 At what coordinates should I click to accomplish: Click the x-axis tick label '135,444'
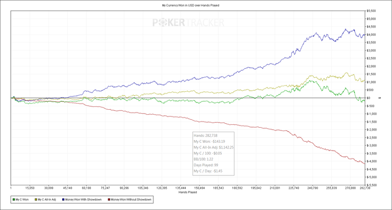click(x=181, y=188)
